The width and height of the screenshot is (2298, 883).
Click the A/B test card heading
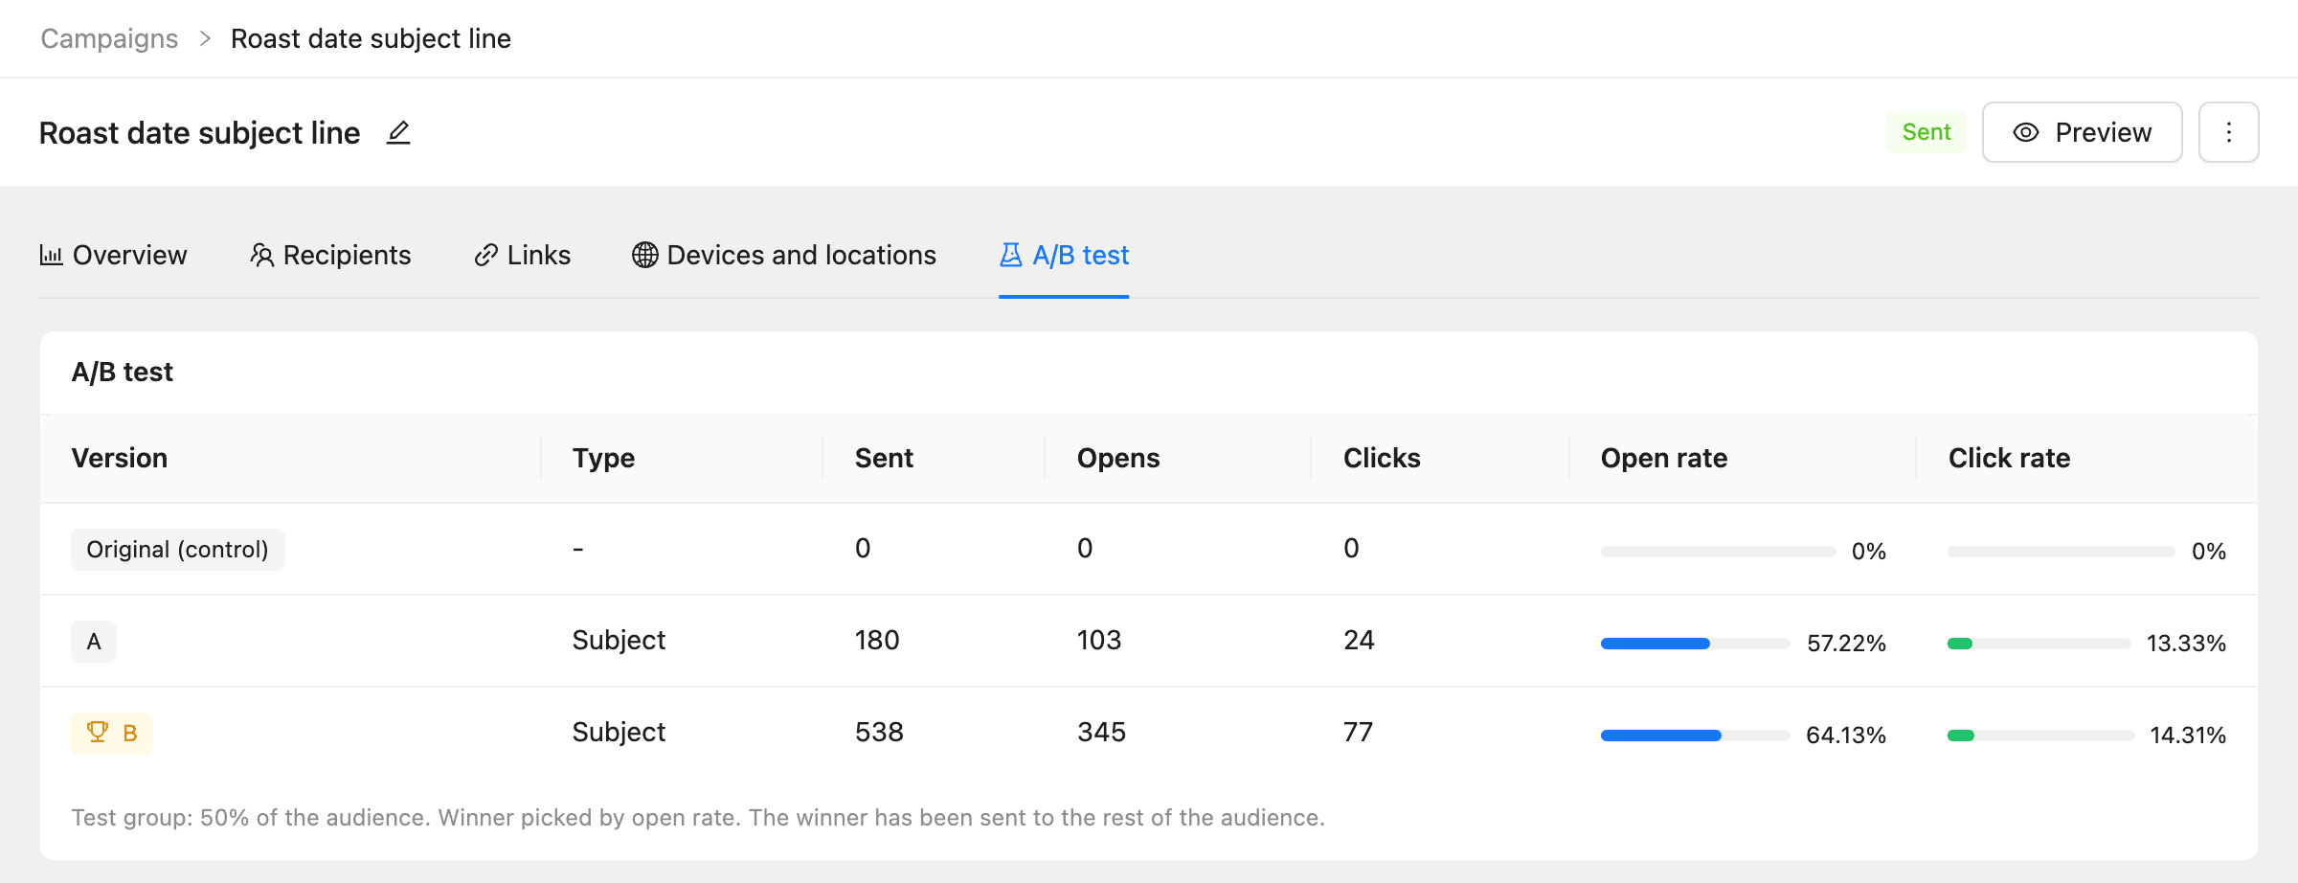(x=123, y=372)
